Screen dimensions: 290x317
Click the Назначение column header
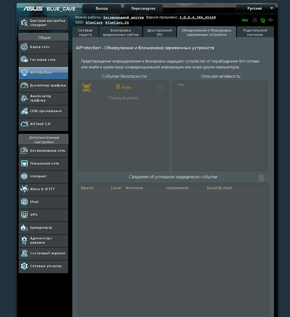[x=177, y=188]
